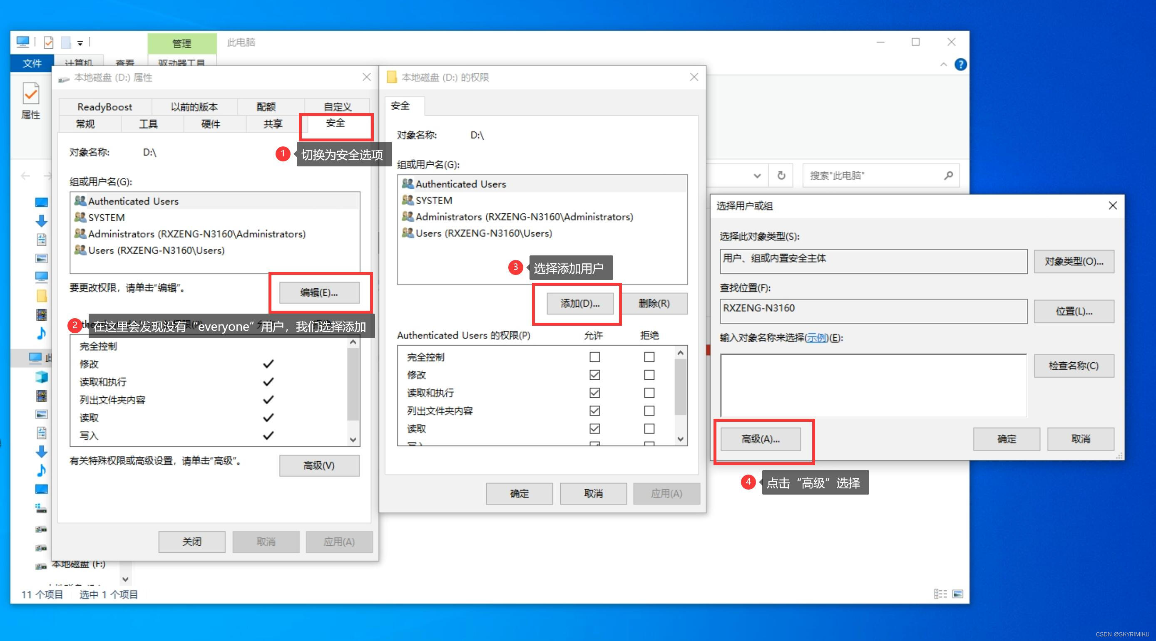
Task: Switch to the Quota tab
Action: pyautogui.click(x=266, y=107)
